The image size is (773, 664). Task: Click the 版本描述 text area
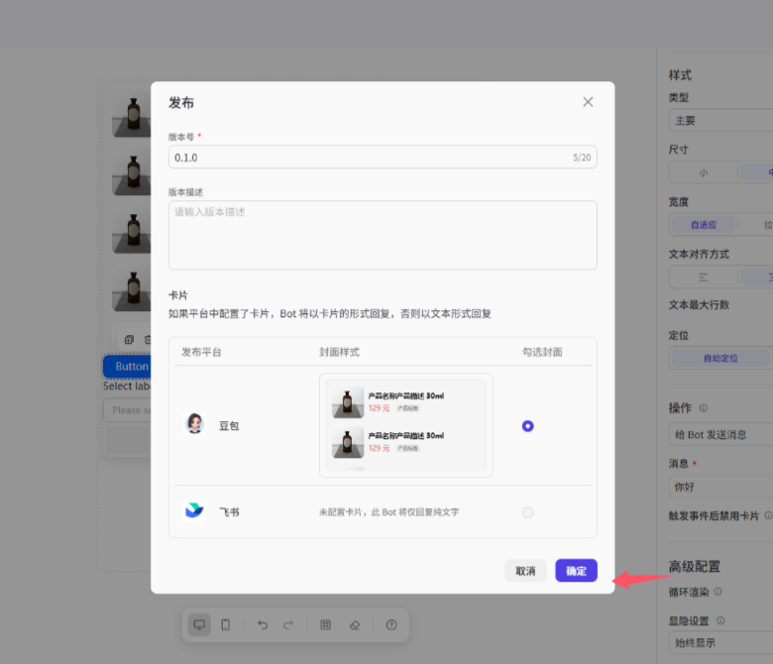pos(383,236)
